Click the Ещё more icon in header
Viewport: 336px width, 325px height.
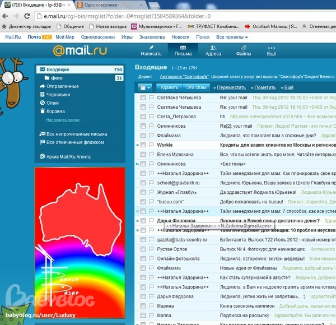(x=272, y=50)
